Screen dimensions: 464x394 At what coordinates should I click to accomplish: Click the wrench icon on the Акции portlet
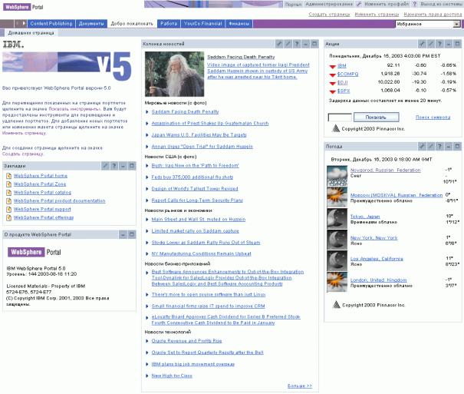[x=422, y=44]
